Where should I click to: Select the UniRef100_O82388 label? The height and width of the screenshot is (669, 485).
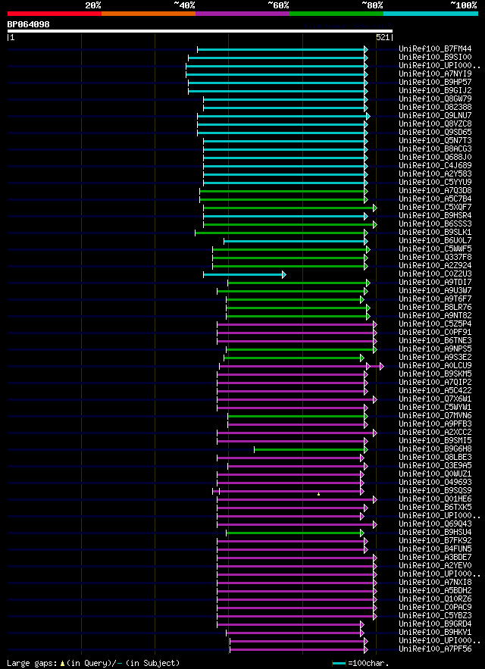coord(435,107)
